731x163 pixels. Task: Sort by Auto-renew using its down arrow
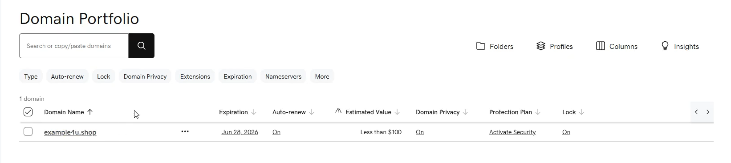pos(312,112)
